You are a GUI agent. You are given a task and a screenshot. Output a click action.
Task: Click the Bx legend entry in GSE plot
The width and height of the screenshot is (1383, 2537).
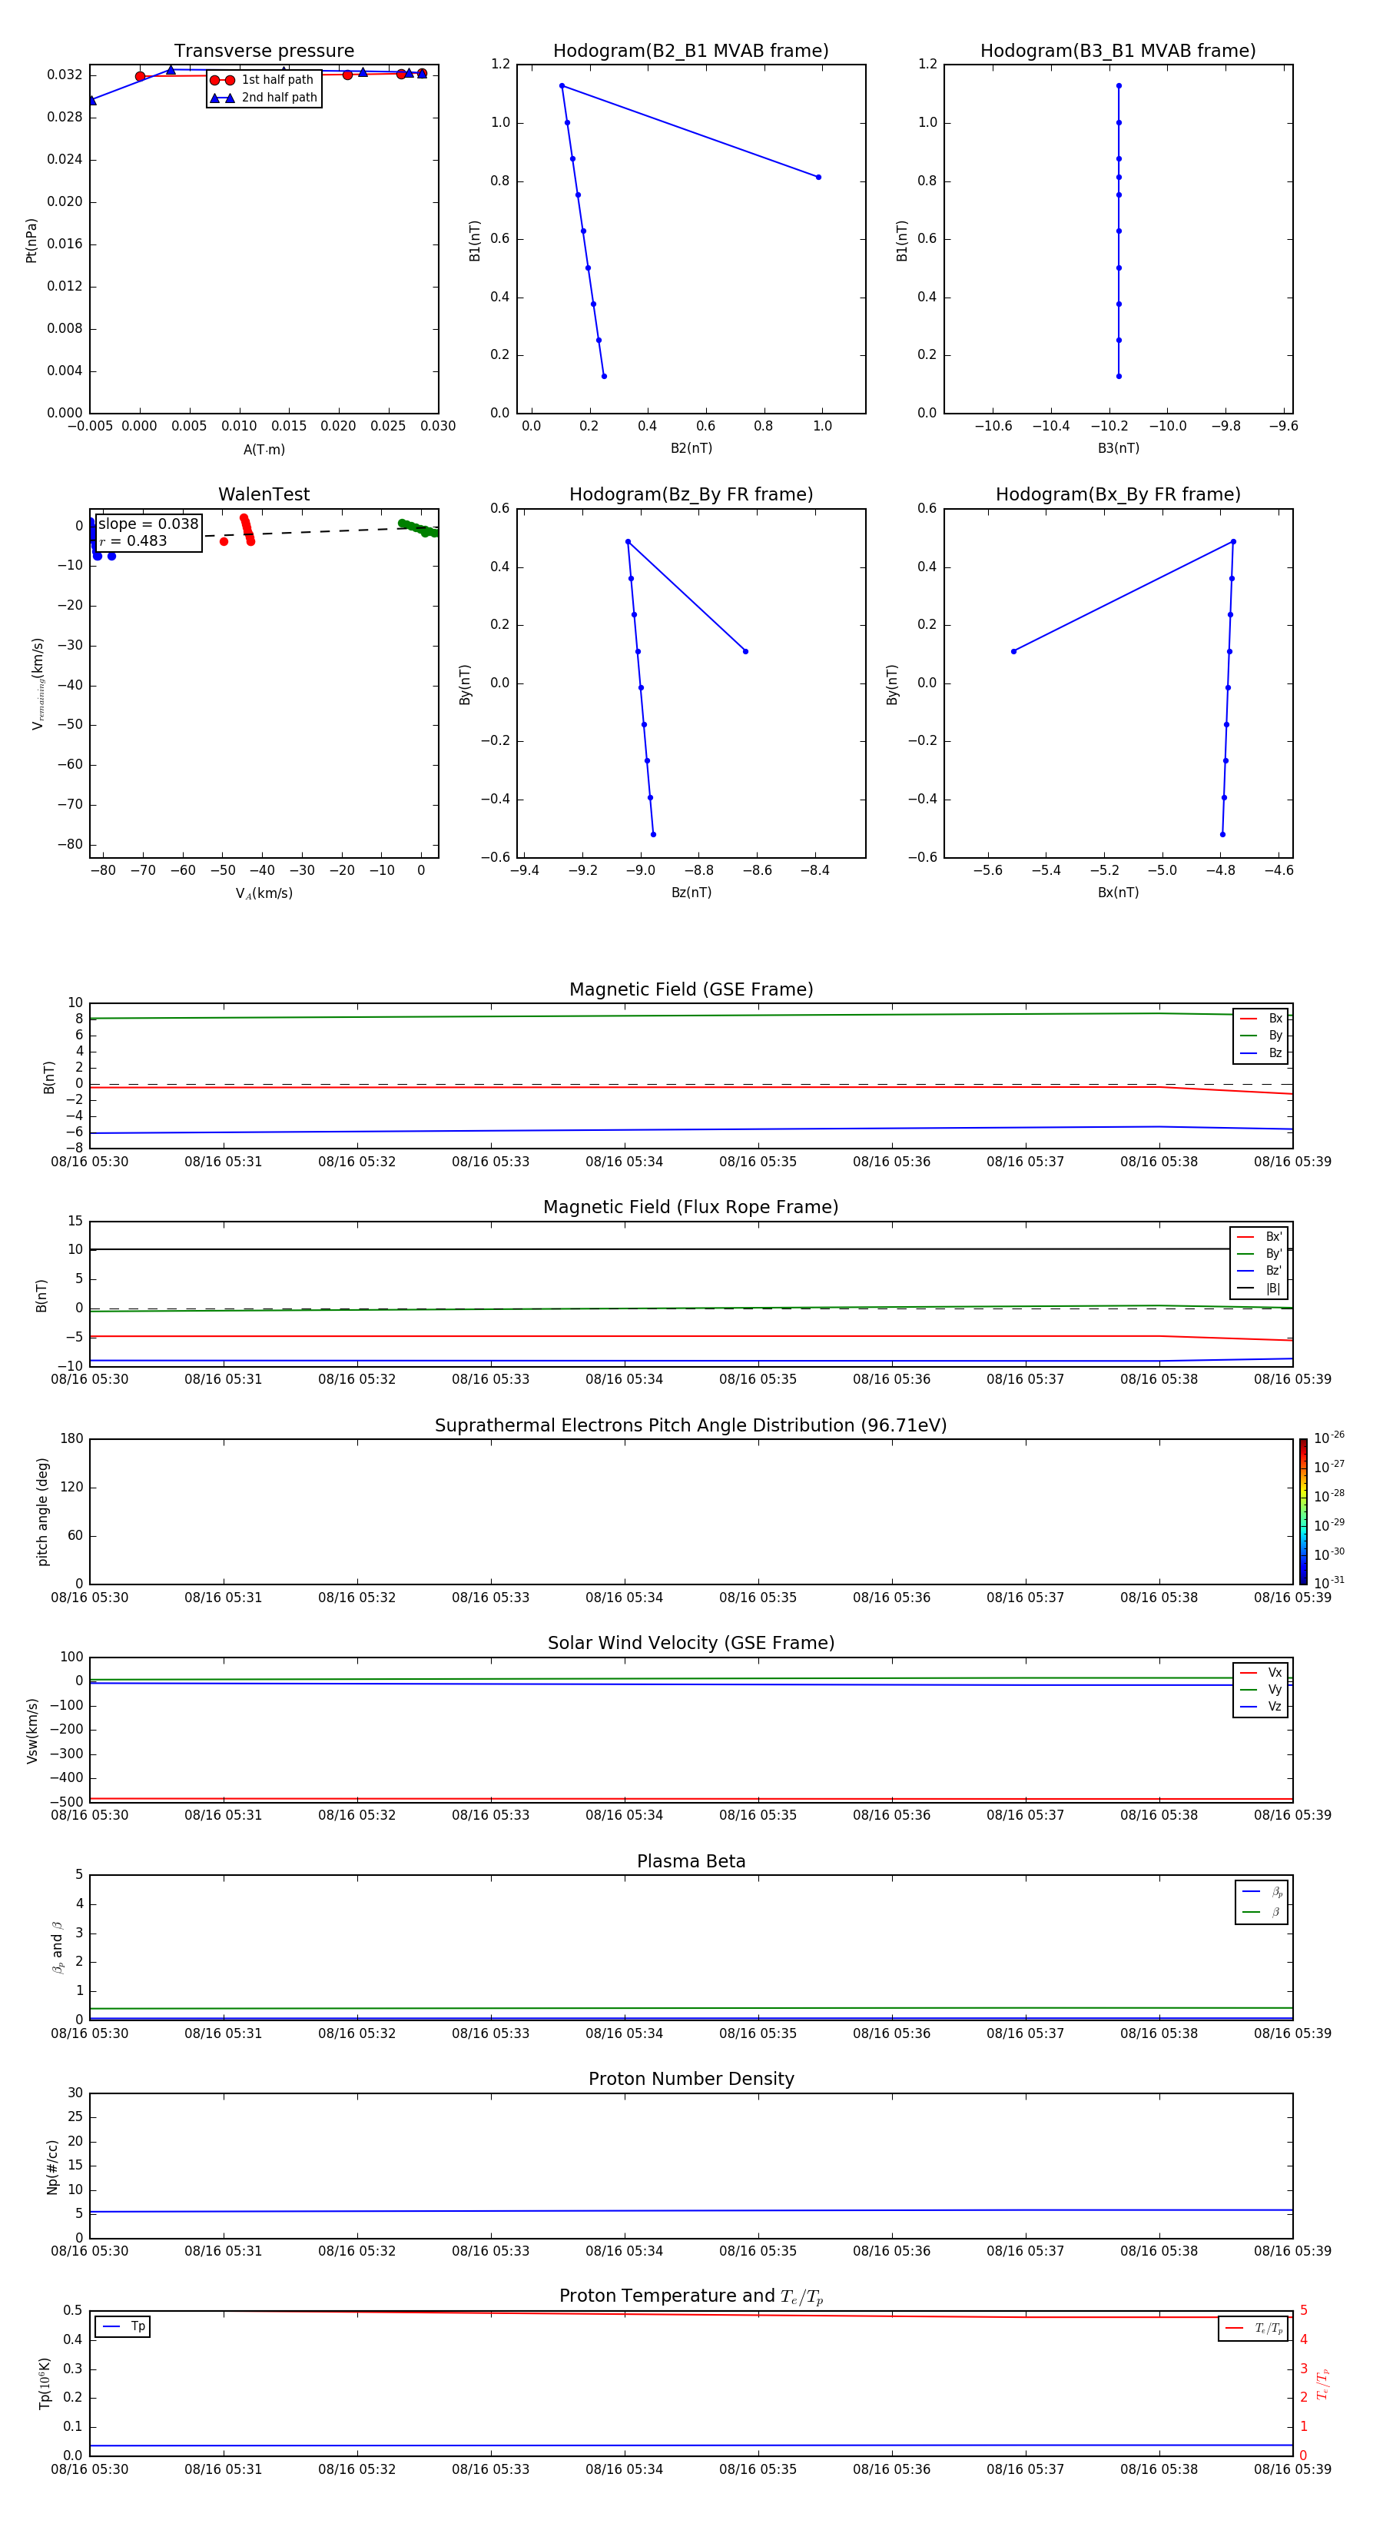[1261, 1019]
